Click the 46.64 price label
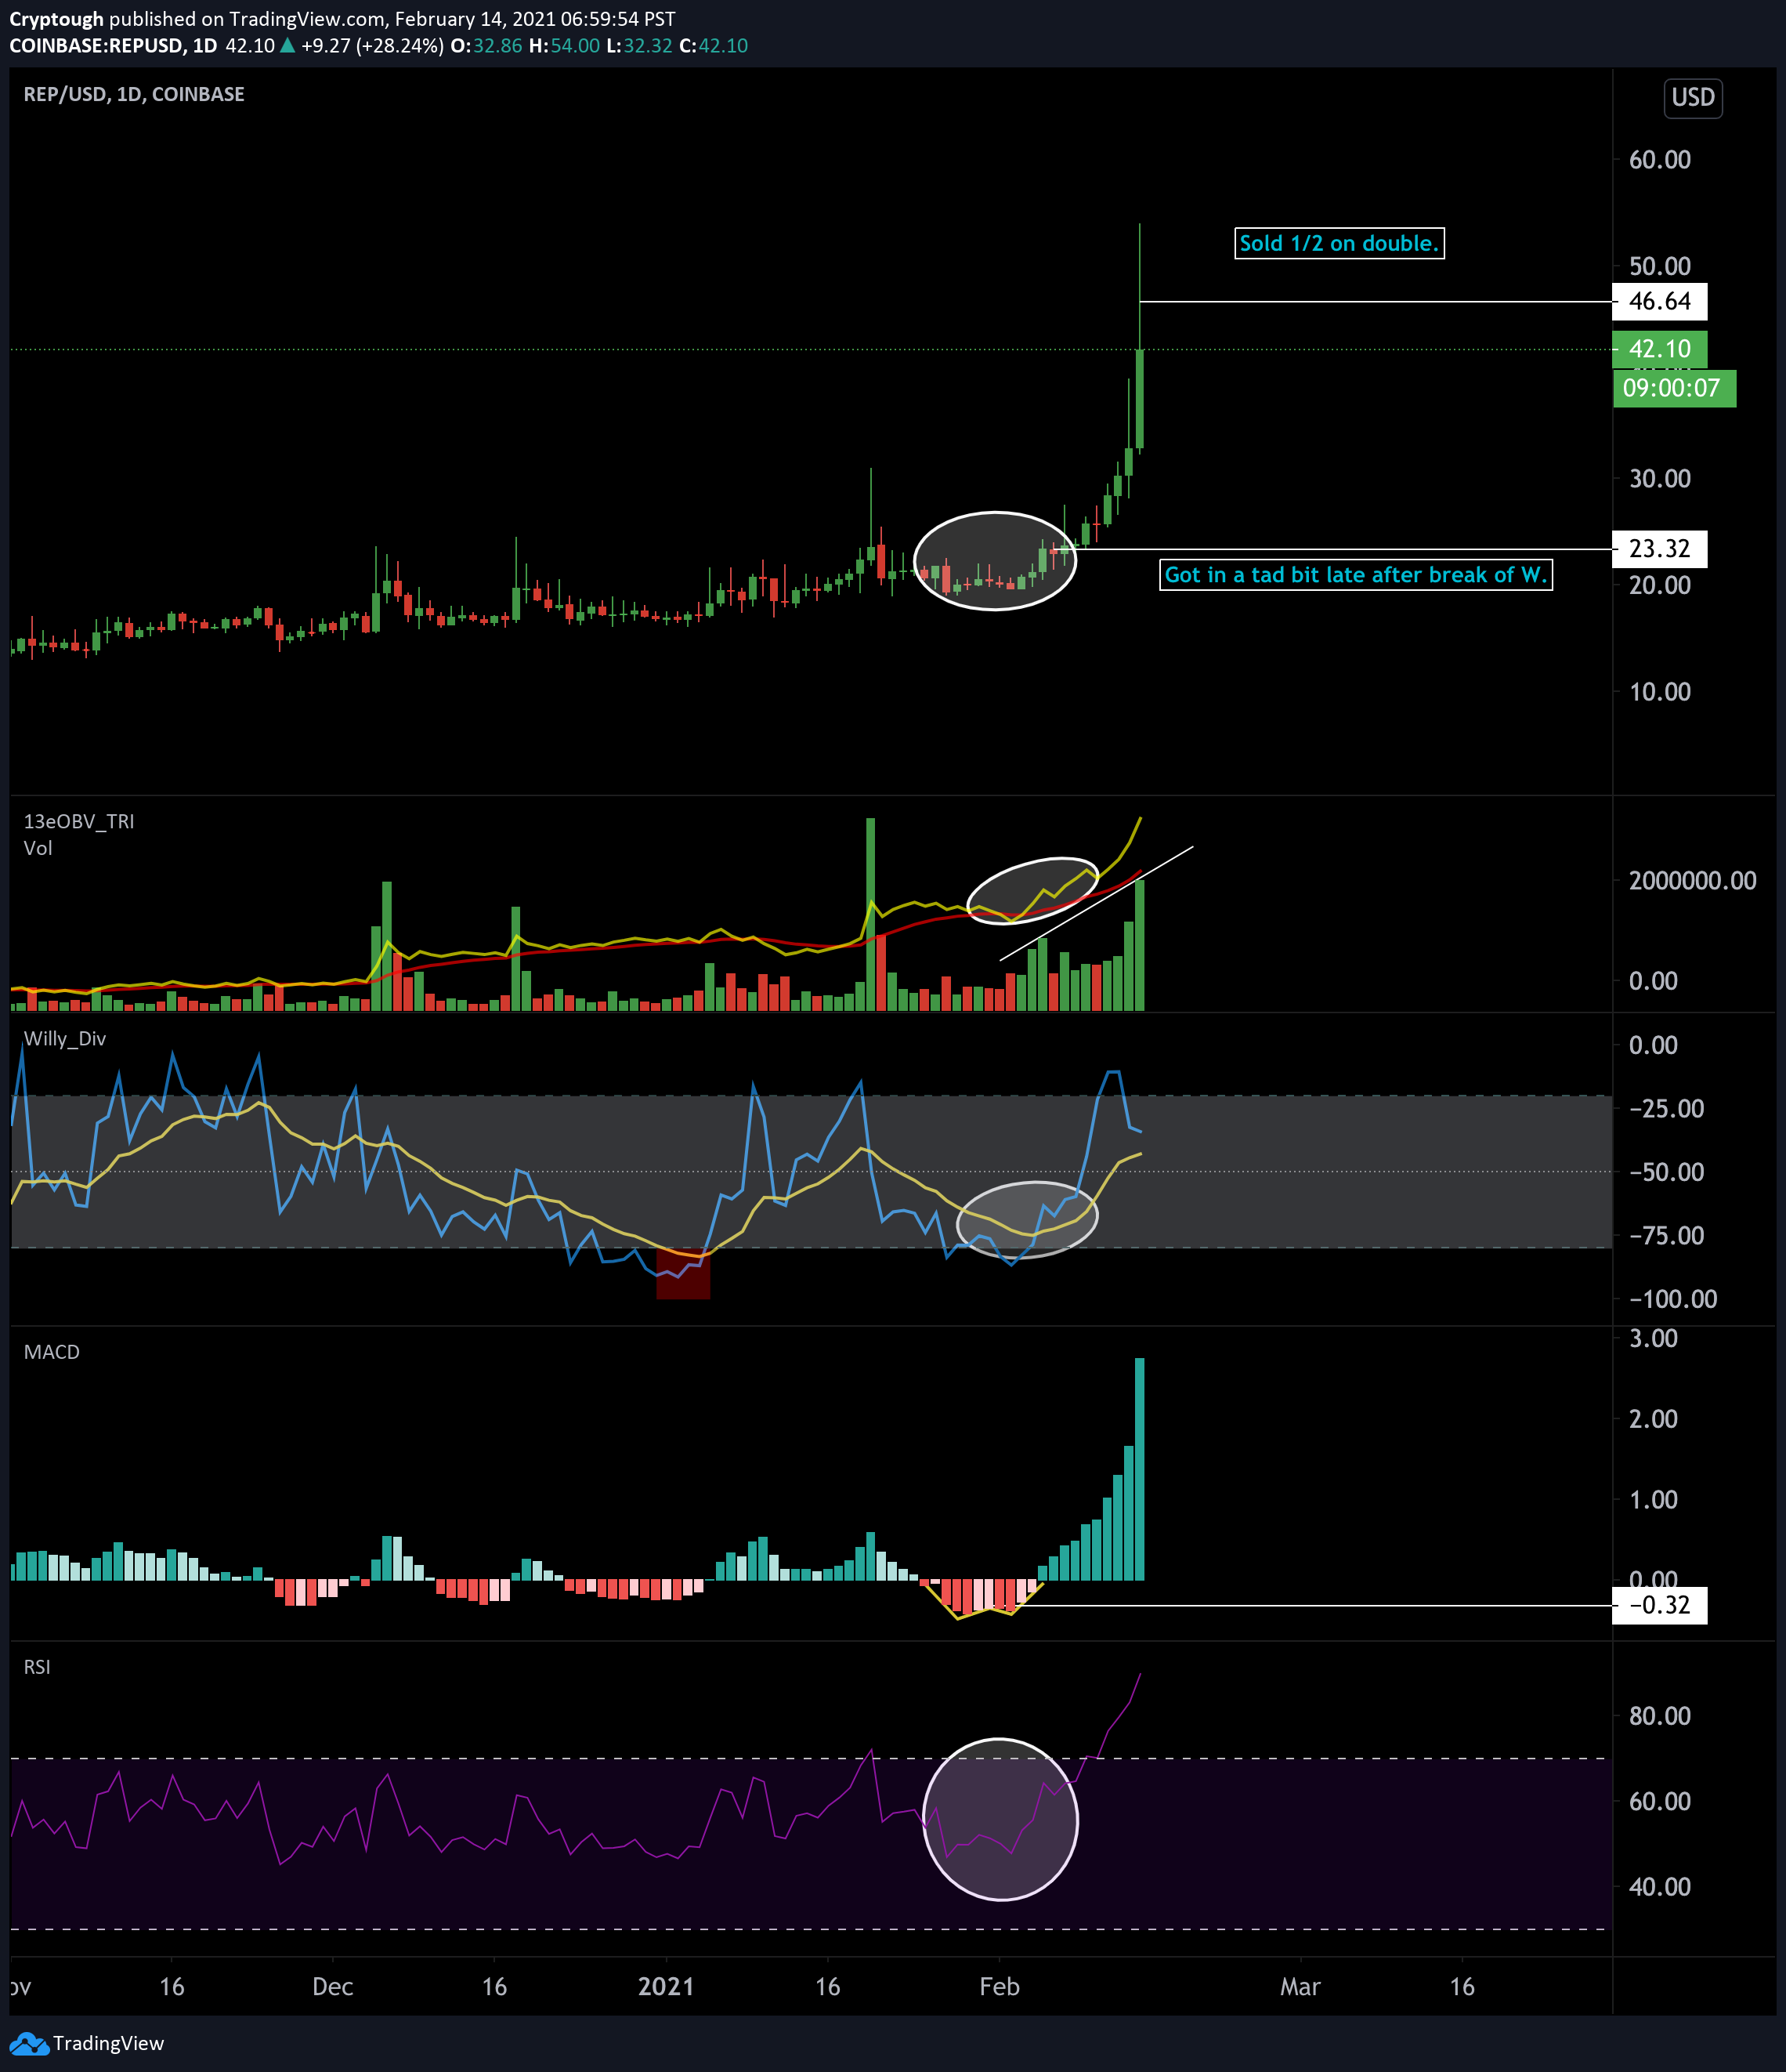Viewport: 1786px width, 2072px height. click(1659, 301)
